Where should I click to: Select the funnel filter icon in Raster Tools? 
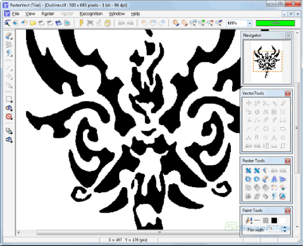click(274, 196)
